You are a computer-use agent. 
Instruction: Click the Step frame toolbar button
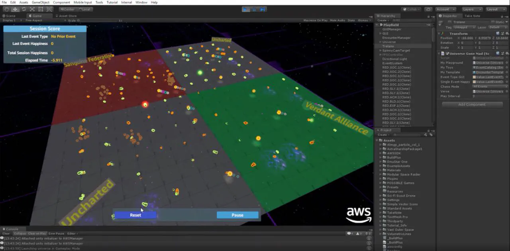[x=263, y=9]
